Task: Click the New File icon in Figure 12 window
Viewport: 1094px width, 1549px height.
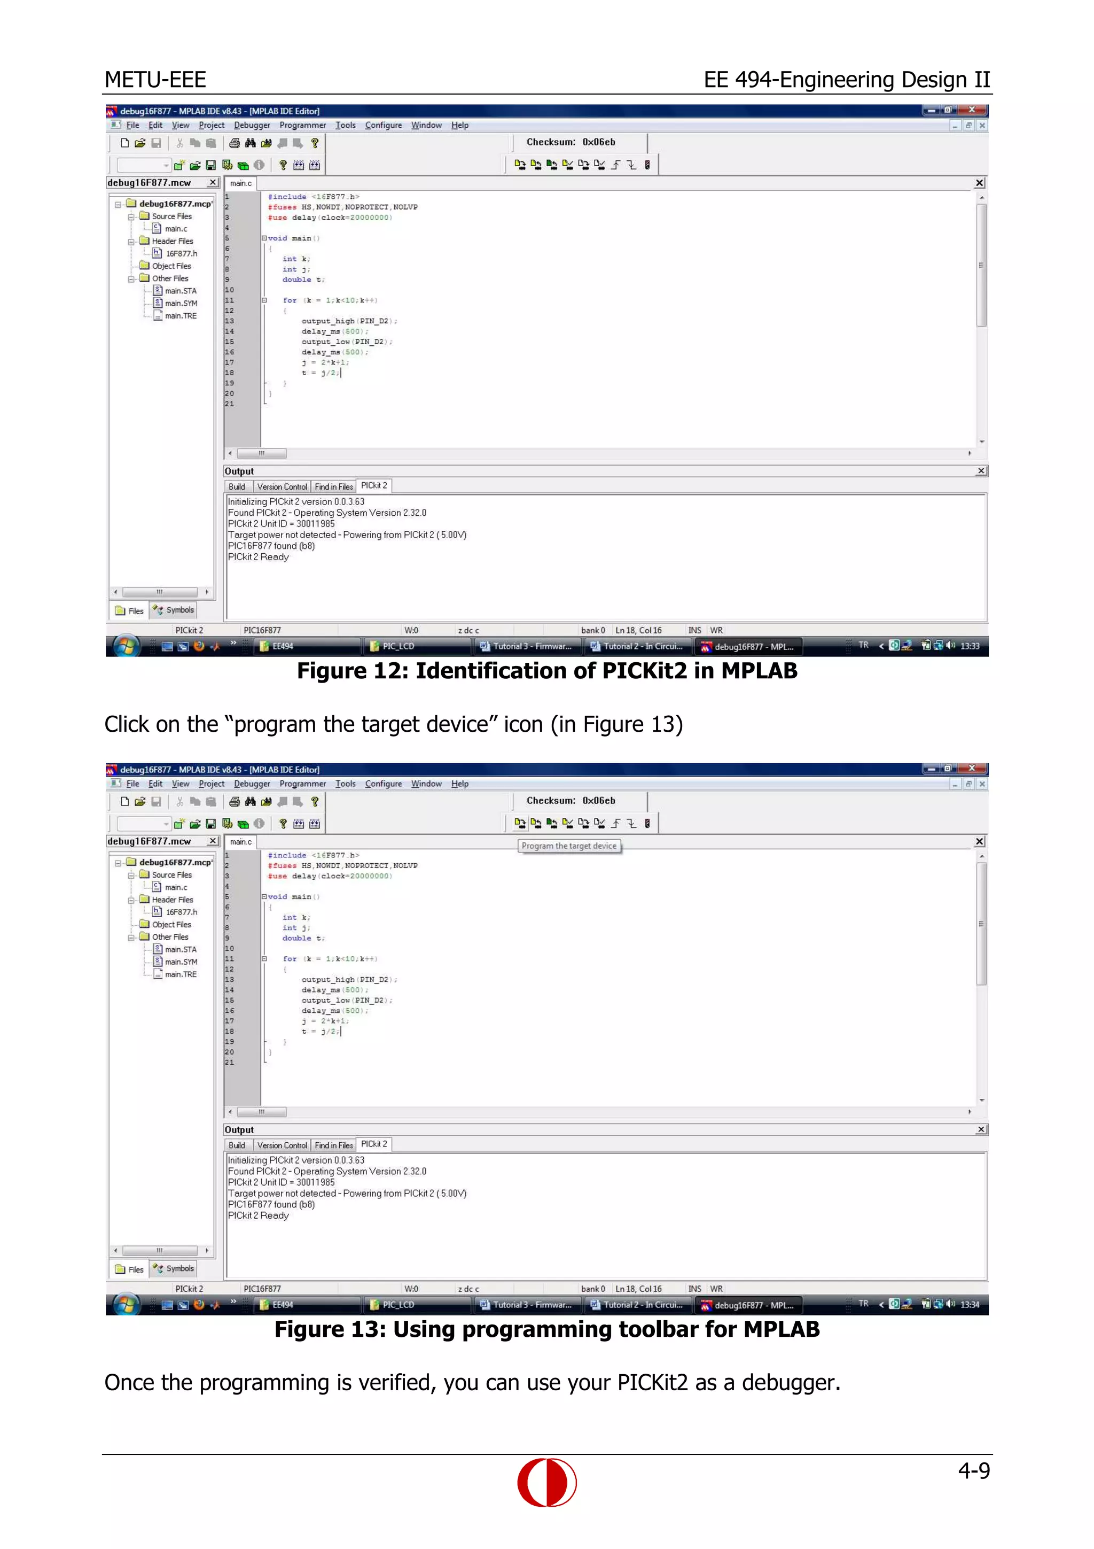Action: [x=124, y=143]
